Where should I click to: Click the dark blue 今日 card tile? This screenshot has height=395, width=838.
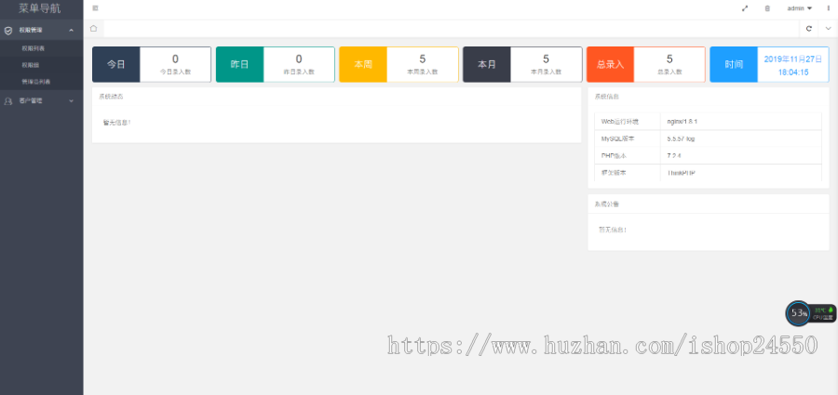pos(116,64)
